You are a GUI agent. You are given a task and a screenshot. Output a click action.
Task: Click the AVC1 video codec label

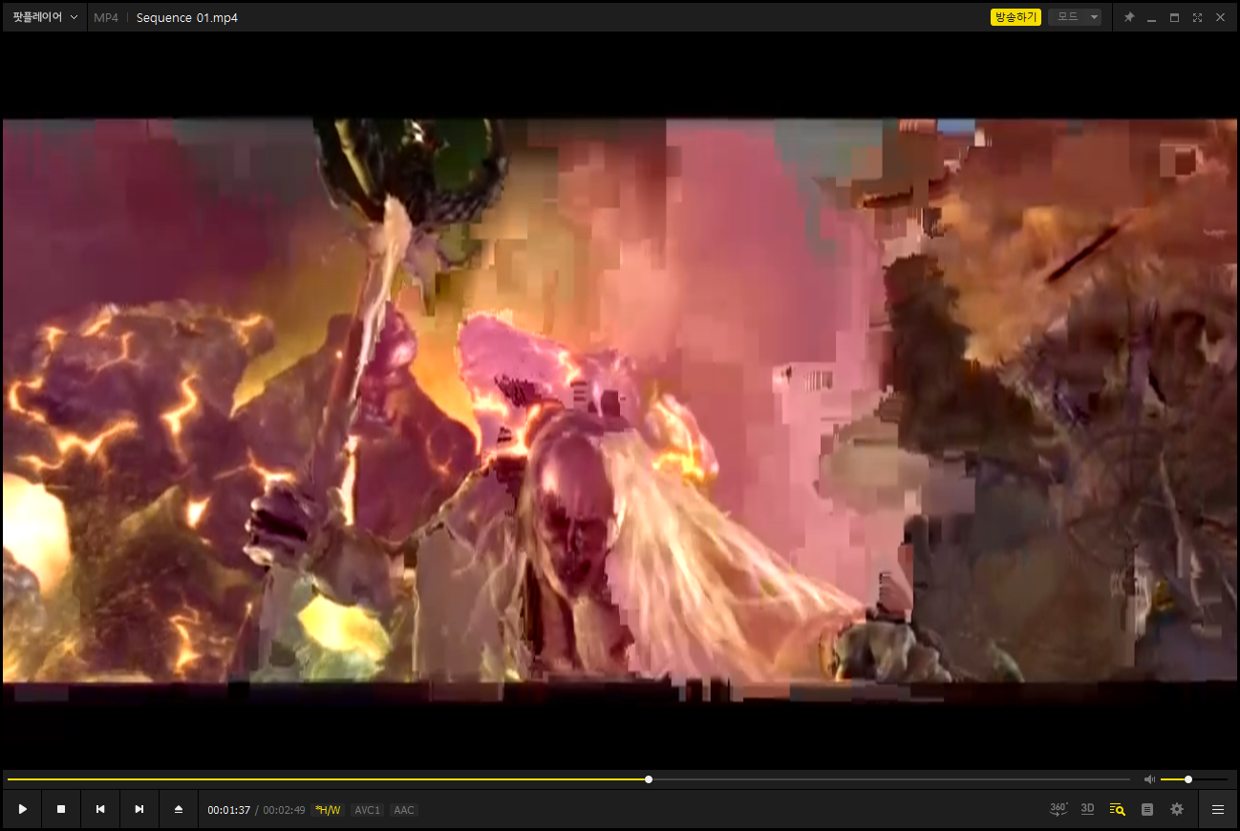tap(368, 810)
